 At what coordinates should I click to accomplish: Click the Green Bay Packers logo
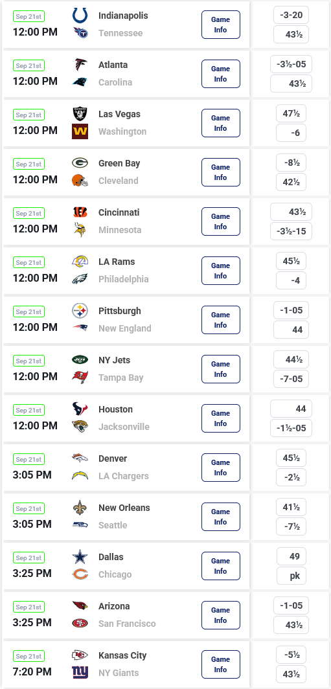[x=80, y=163]
